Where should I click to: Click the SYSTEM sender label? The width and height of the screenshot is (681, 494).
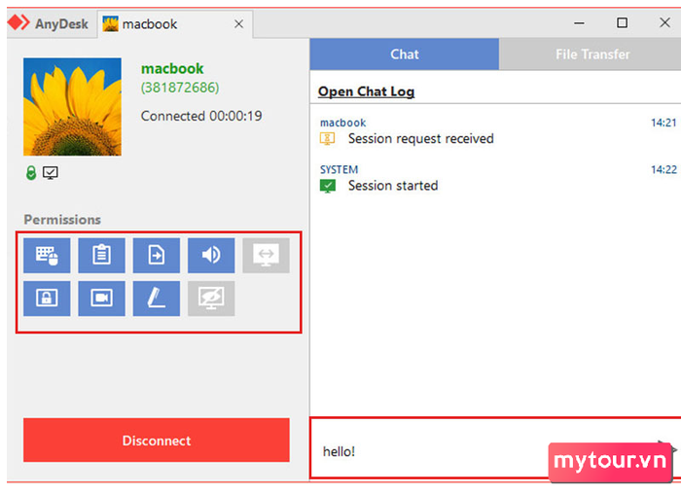coord(340,169)
